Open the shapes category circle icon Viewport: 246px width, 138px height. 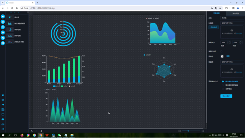(x=3, y=38)
